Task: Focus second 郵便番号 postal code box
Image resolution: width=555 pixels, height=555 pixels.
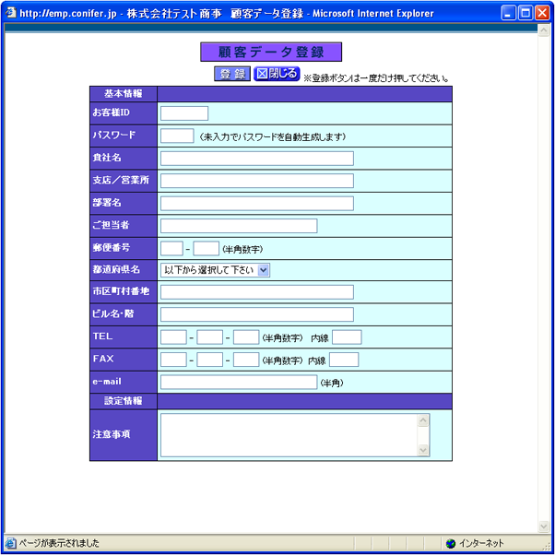Action: tap(206, 249)
